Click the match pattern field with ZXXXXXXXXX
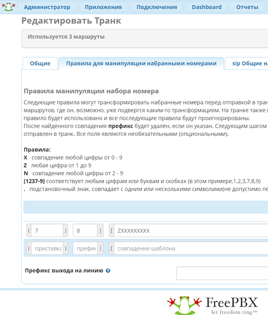Image resolution: width=268 pixels, height=315 pixels. coord(190,230)
